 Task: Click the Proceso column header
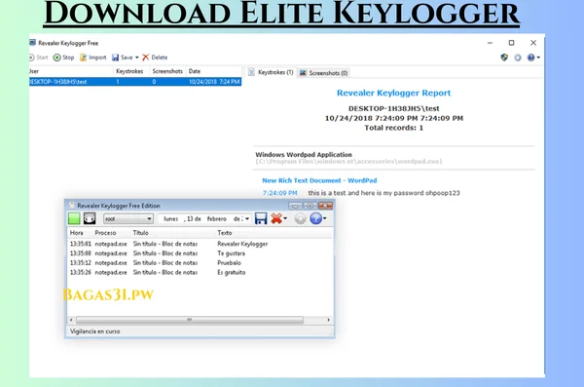pos(105,233)
